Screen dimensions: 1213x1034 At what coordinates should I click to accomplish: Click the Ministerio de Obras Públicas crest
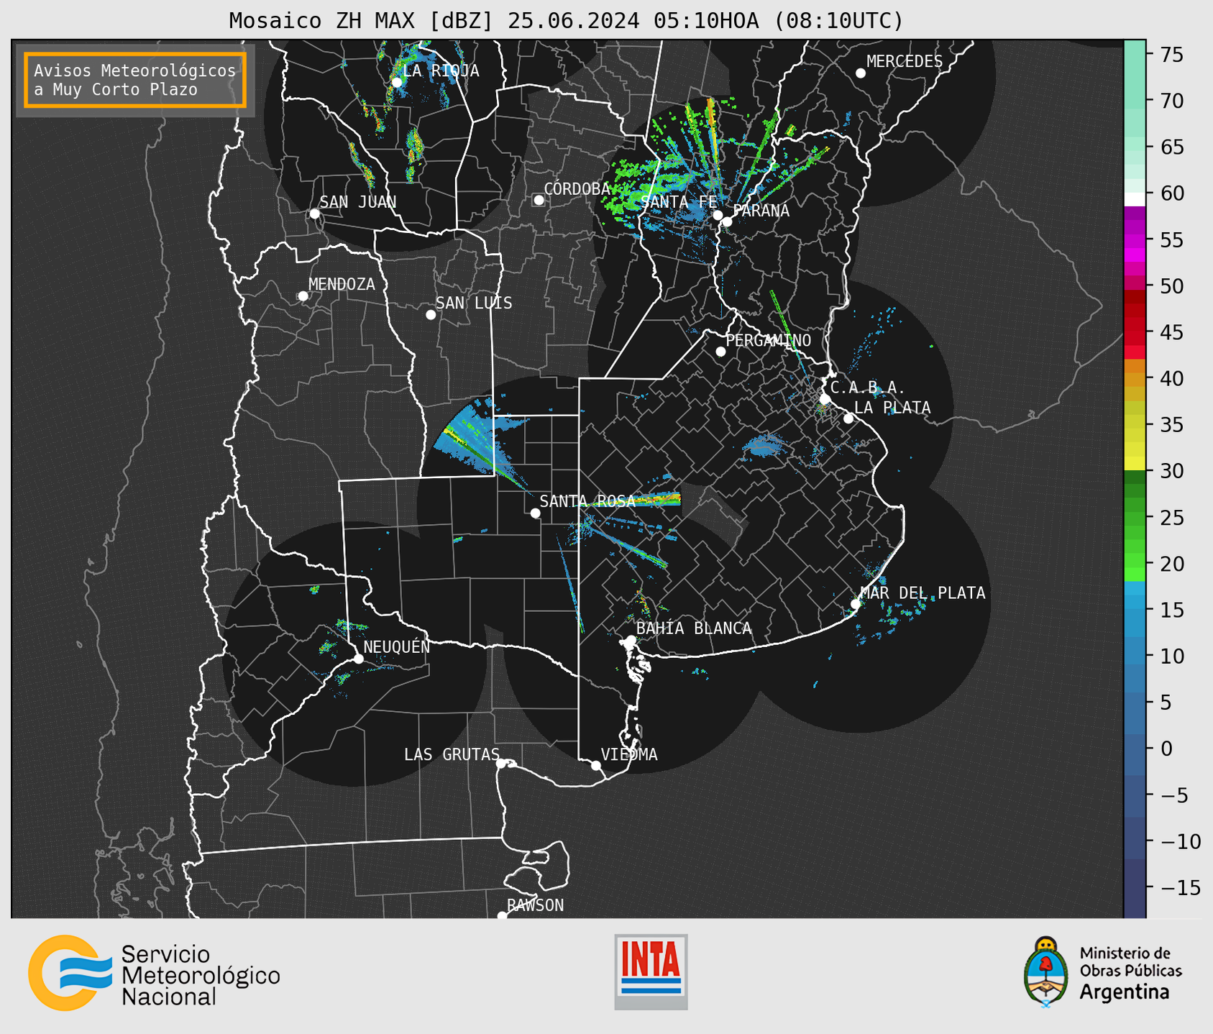[1045, 972]
